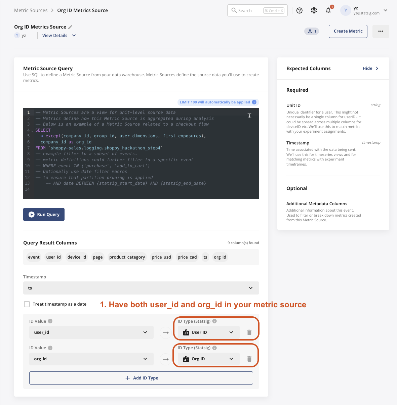Hide the Expected Columns panel
Image resolution: width=397 pixels, height=405 pixels.
(x=370, y=68)
